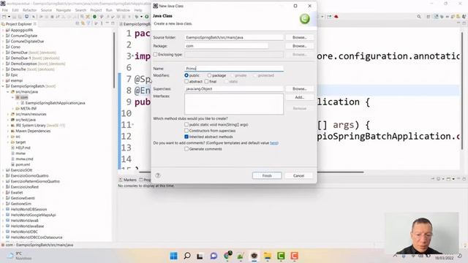This screenshot has height=263, width=468.
Task: Open Windows taskbar search
Action: (x=187, y=256)
